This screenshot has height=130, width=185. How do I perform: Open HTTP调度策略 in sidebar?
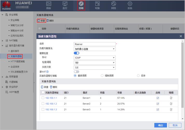18,61
